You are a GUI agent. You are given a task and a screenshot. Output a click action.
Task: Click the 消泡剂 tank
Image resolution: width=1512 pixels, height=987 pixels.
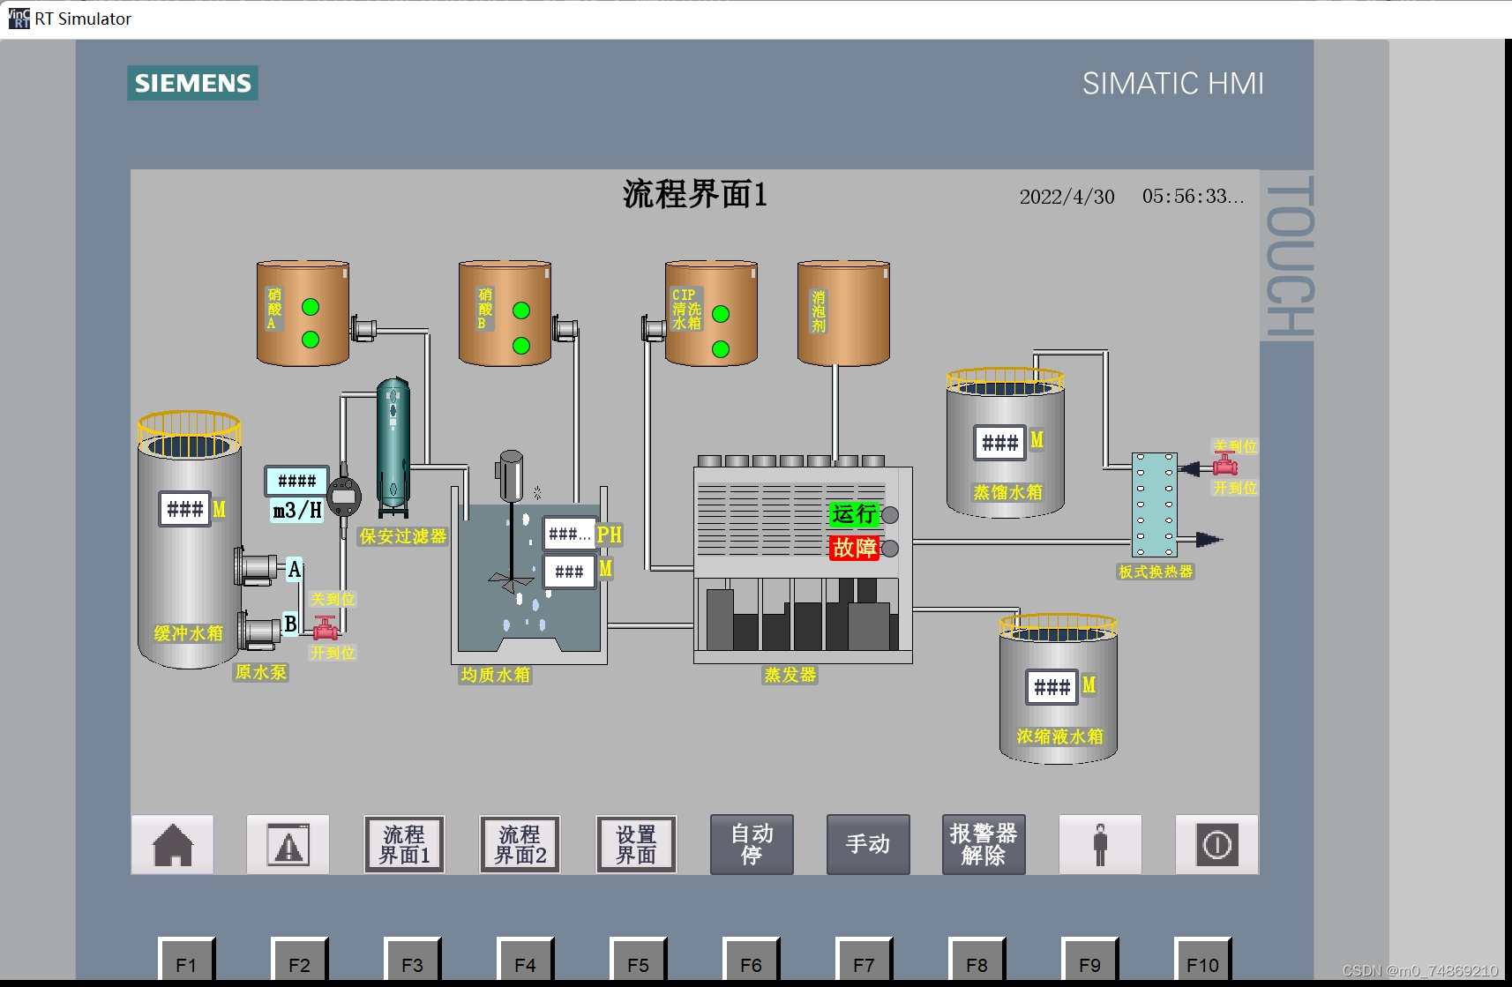[x=843, y=313]
